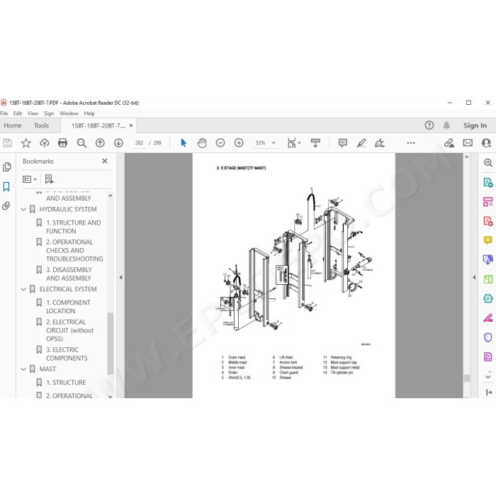Switch to the Home tab
The width and height of the screenshot is (496, 496).
point(13,125)
